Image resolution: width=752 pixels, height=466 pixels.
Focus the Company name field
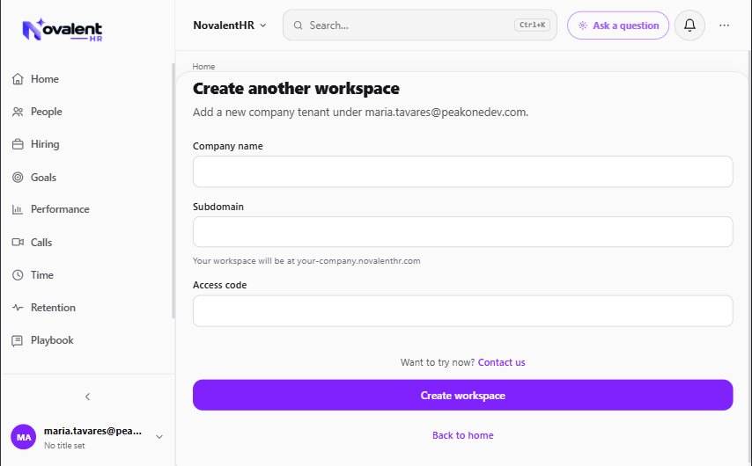pyautogui.click(x=463, y=171)
